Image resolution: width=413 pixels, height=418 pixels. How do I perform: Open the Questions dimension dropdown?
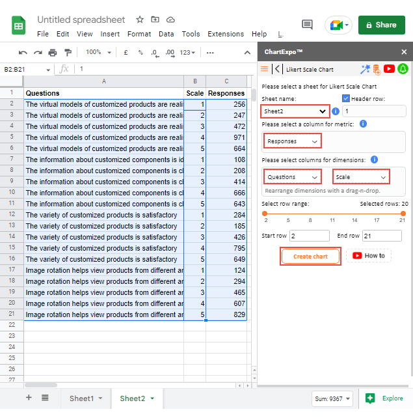point(293,176)
